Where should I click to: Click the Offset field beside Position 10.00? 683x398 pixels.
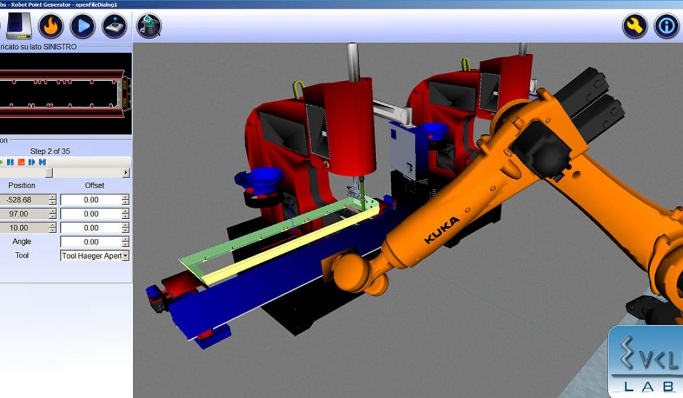95,227
